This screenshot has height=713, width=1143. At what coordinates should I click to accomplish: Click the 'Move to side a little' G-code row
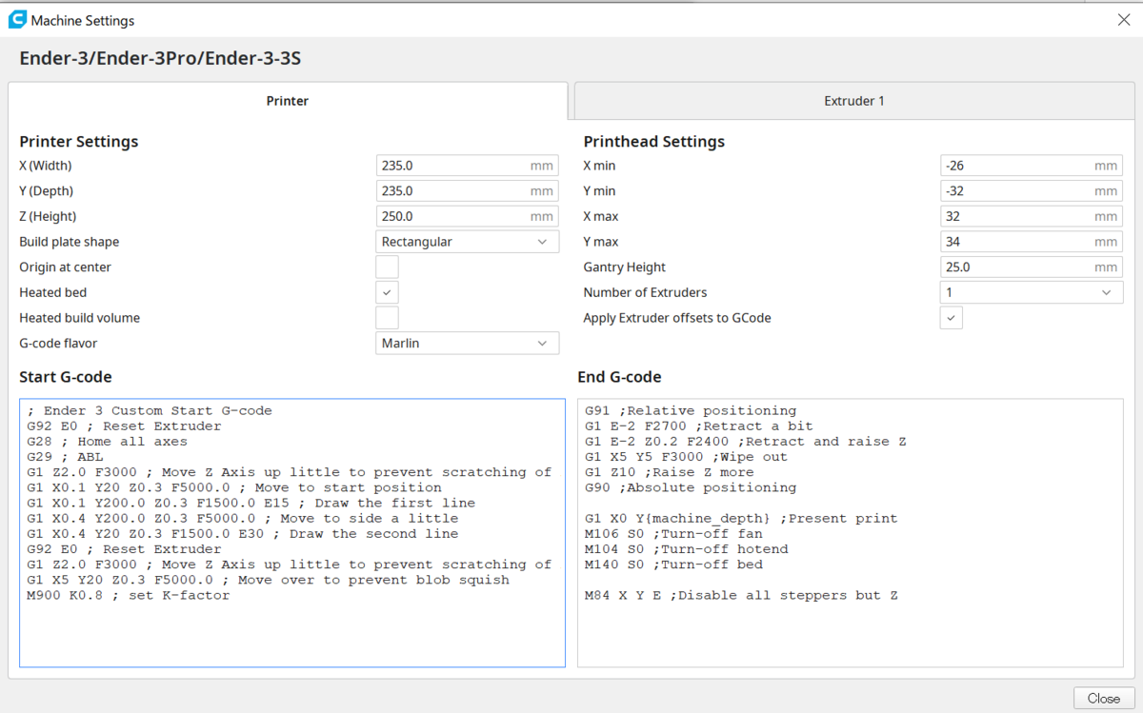pyautogui.click(x=243, y=519)
